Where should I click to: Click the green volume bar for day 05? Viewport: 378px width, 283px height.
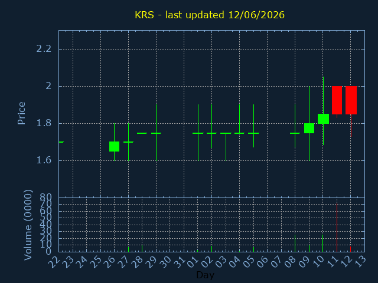tap(253, 249)
